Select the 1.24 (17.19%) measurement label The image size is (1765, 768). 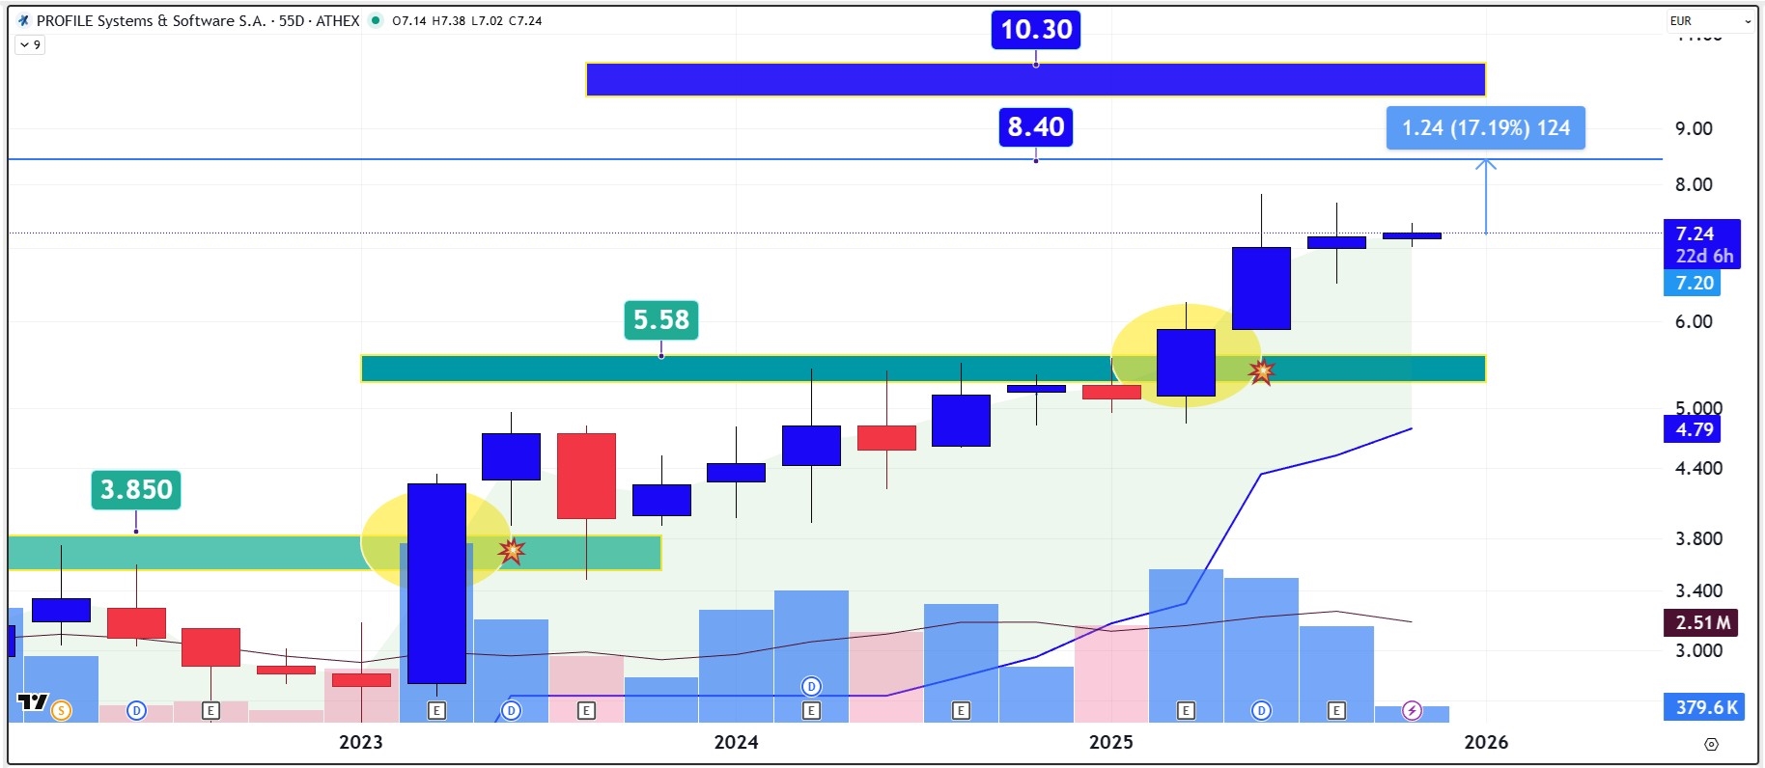tap(1485, 128)
